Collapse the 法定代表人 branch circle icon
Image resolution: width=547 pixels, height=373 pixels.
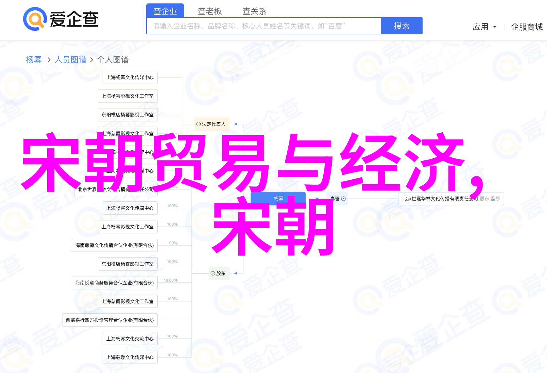click(198, 124)
